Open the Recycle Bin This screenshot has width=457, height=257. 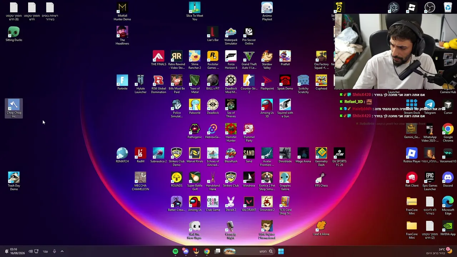(448, 7)
